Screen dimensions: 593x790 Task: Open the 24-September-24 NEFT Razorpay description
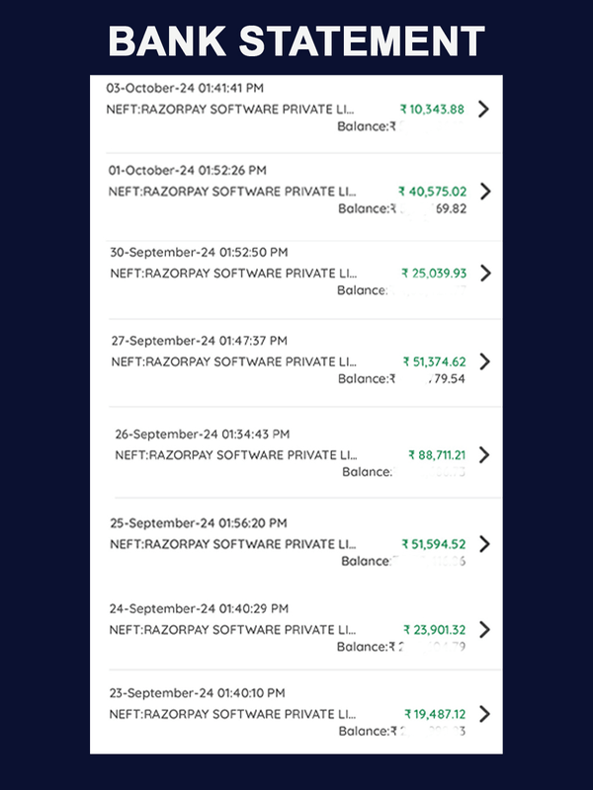[x=234, y=629]
